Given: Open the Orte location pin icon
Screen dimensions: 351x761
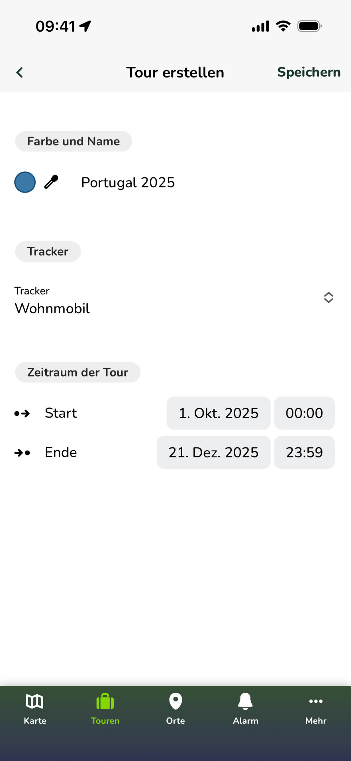Looking at the screenshot, I should pos(175,701).
